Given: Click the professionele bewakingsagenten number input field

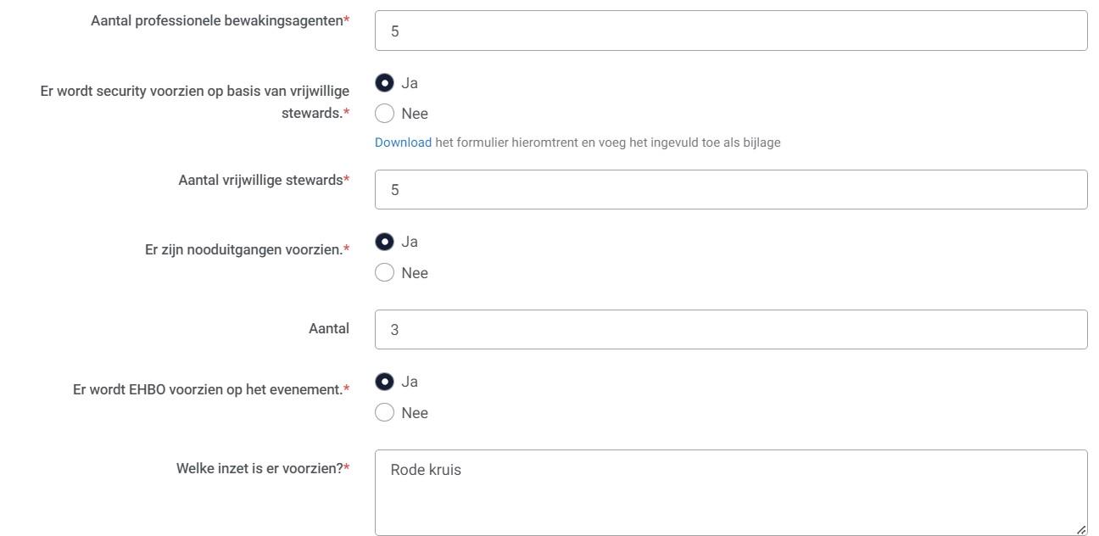Looking at the screenshot, I should tap(730, 31).
